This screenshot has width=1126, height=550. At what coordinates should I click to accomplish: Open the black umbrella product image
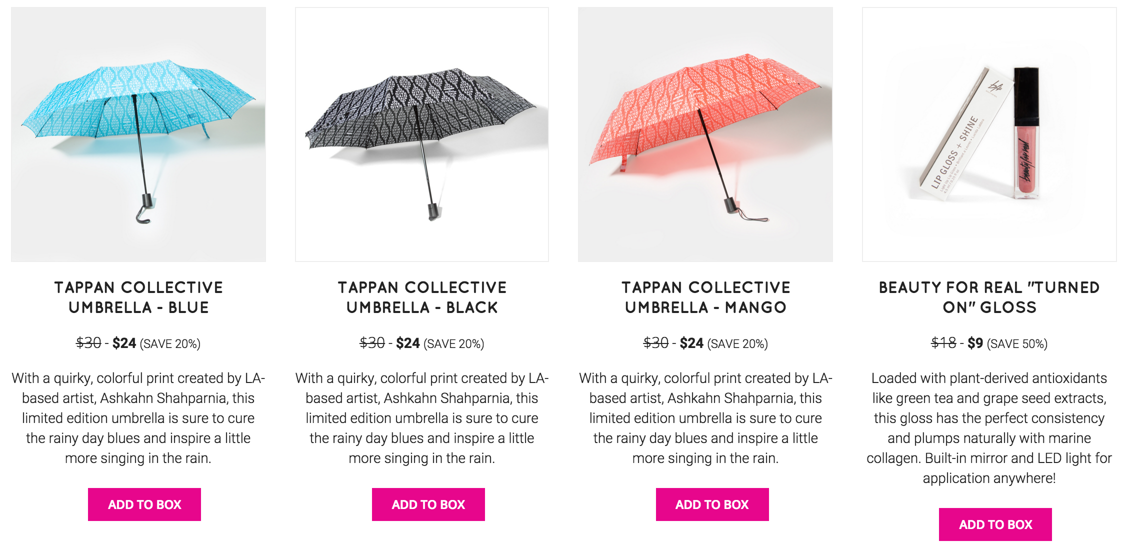[422, 134]
